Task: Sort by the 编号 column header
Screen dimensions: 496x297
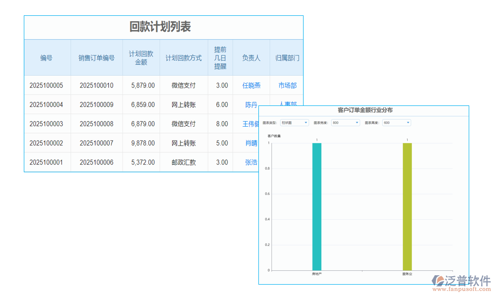Action: tap(47, 57)
